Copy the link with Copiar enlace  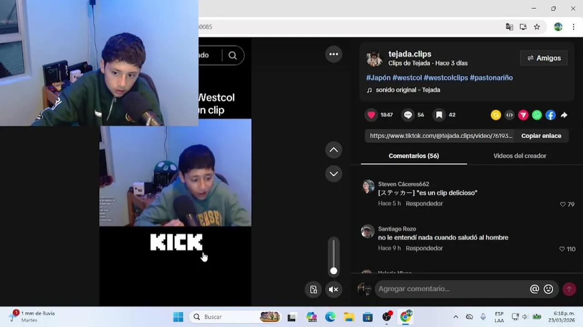click(x=541, y=136)
